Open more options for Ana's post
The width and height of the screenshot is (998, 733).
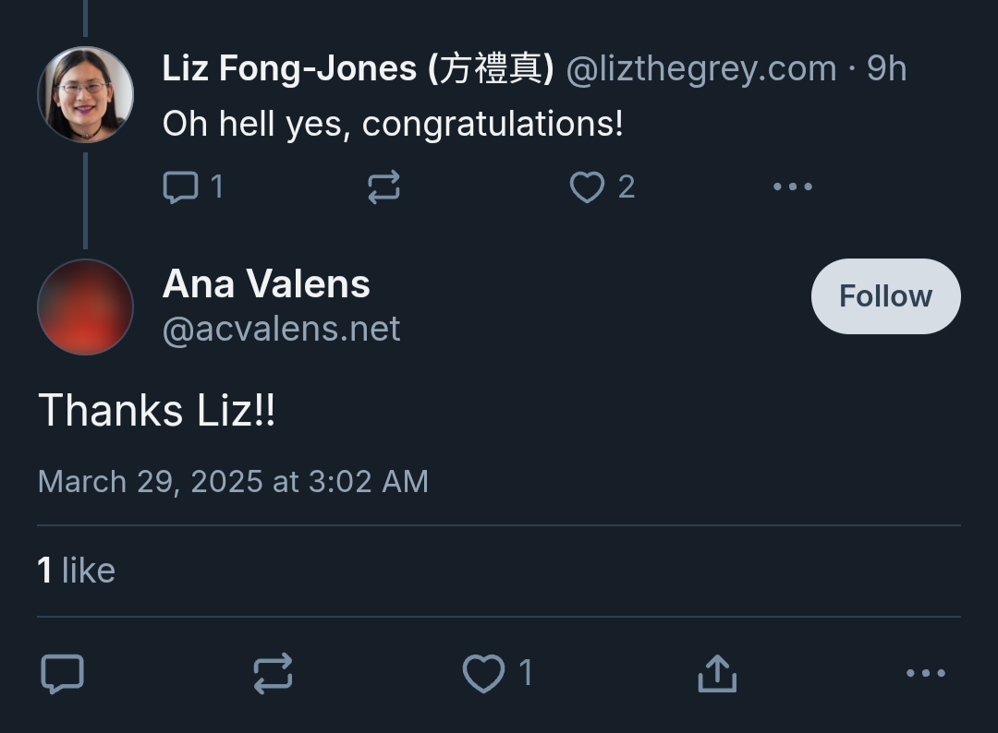(x=926, y=674)
